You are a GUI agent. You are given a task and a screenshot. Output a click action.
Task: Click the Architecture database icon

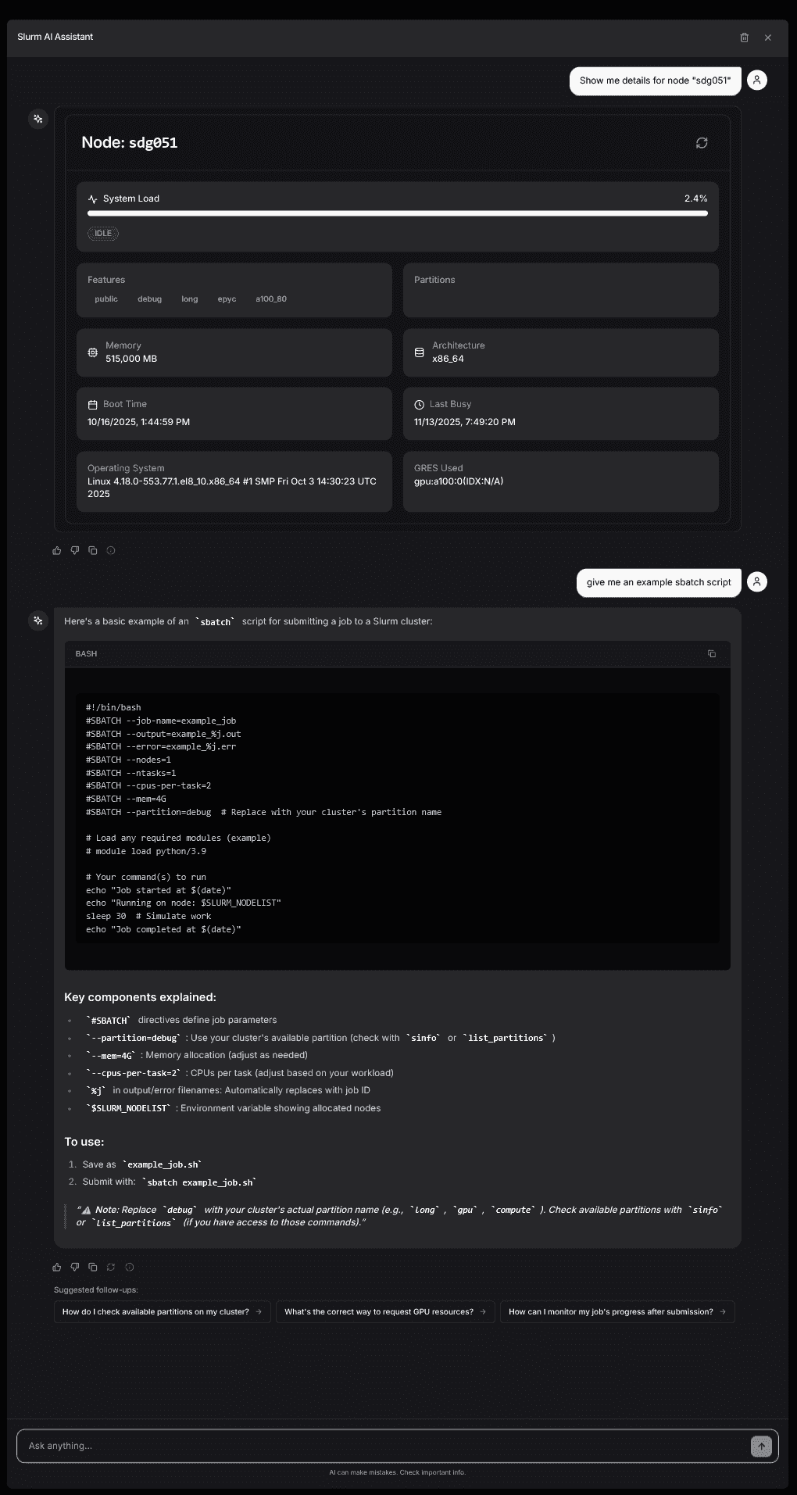[x=419, y=352]
